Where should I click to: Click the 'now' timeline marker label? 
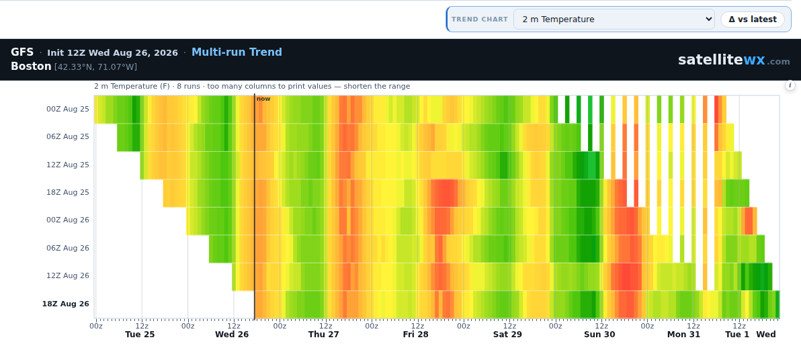(x=263, y=99)
